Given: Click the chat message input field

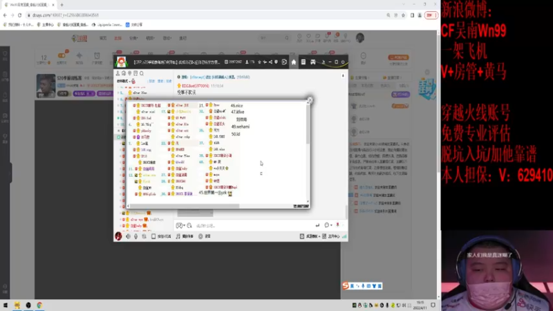Looking at the screenshot, I should (x=254, y=226).
